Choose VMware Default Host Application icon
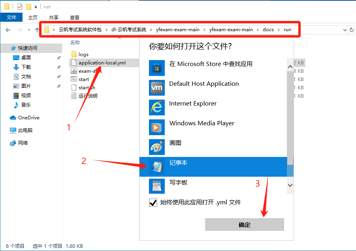Viewport: 356px width, 251px height. pyautogui.click(x=156, y=88)
